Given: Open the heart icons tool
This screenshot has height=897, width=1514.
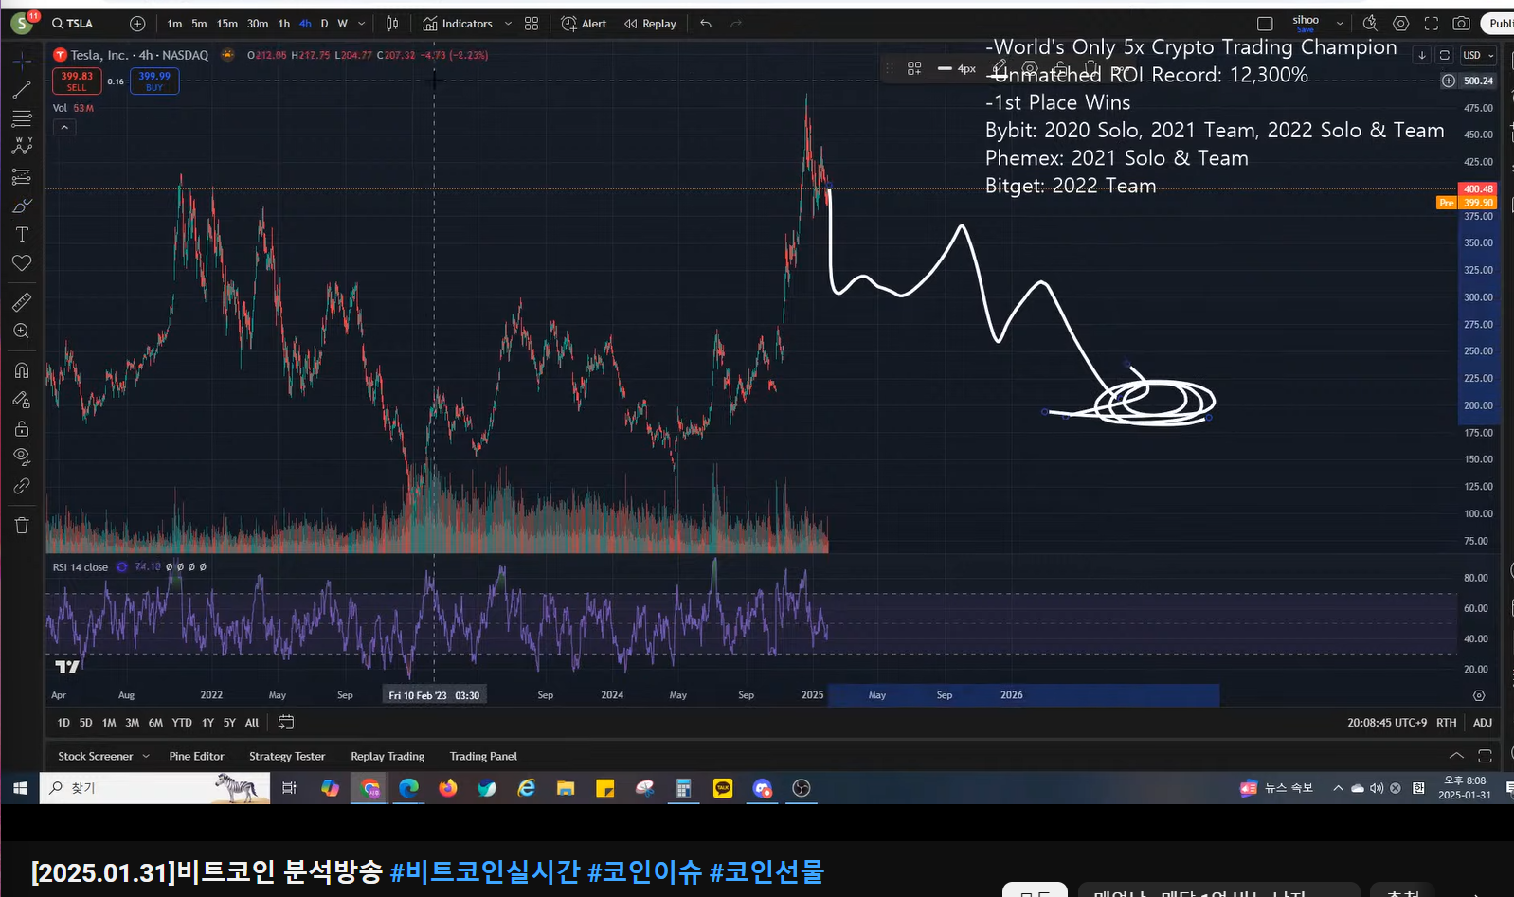Looking at the screenshot, I should click(22, 262).
